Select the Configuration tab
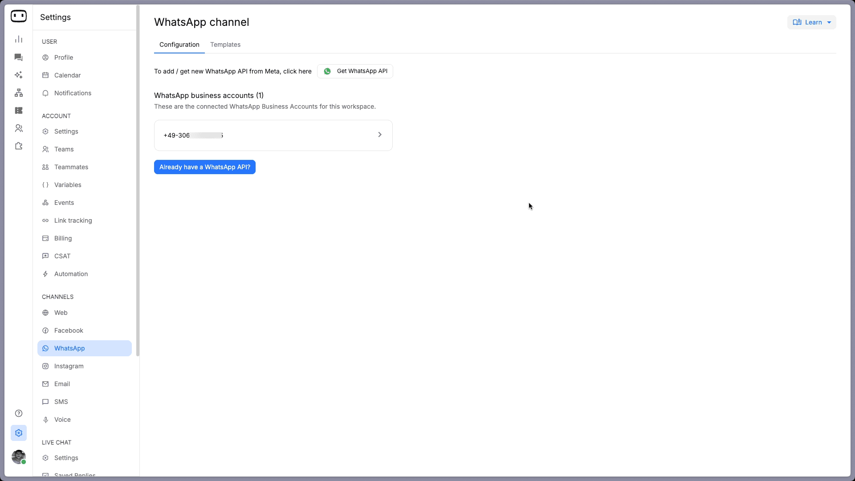Viewport: 855px width, 481px height. (179, 45)
